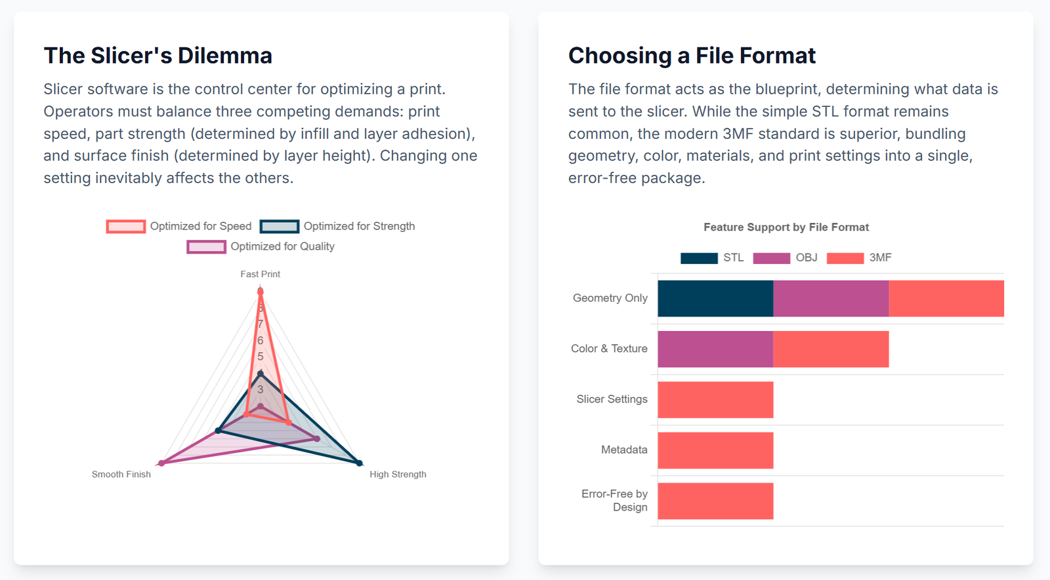
Task: Click the red Metadata bar
Action: [715, 450]
